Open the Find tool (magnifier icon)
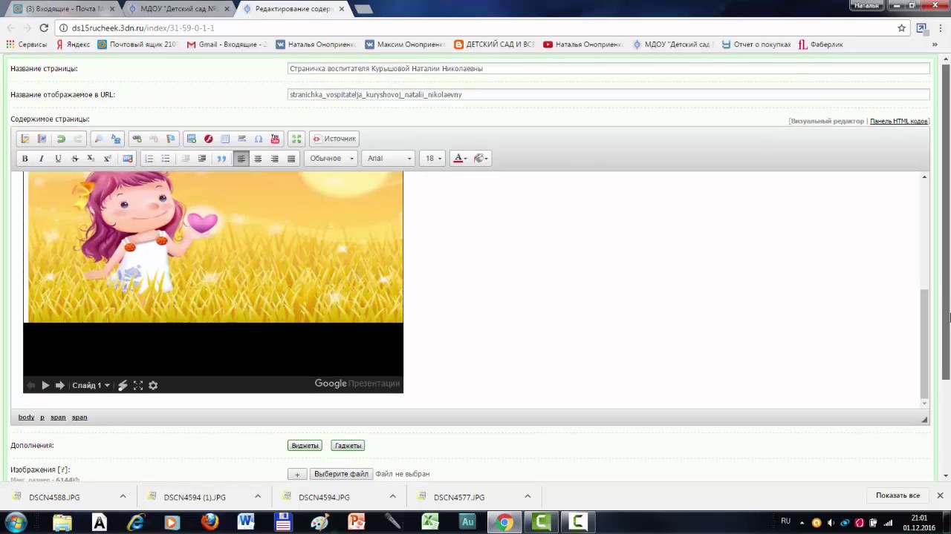This screenshot has width=951, height=534. (99, 139)
